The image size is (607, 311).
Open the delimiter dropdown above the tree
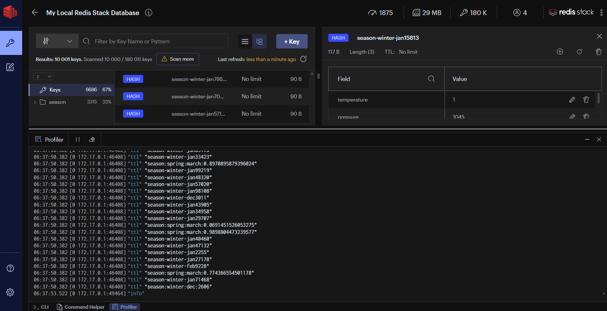coord(43,76)
